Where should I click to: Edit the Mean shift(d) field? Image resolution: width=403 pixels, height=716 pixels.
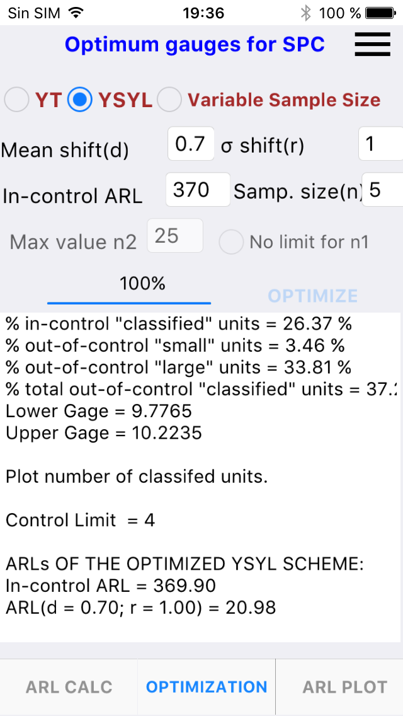pos(191,144)
